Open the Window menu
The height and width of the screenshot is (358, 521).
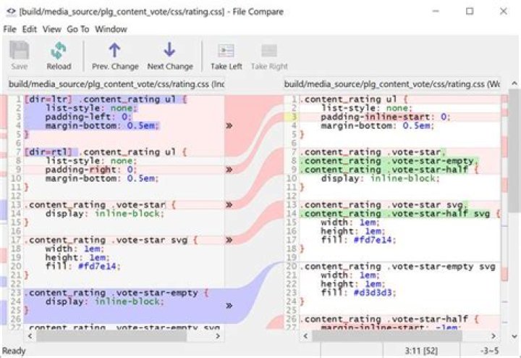tap(111, 29)
